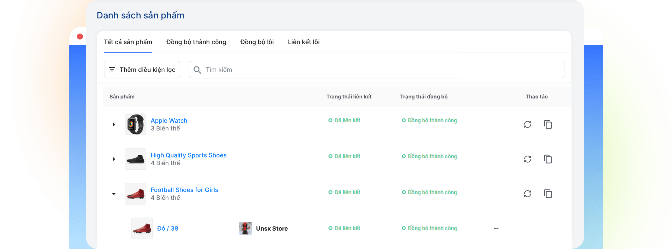Click High Quality Sports Shoes' Đã liên kết status

pos(344,156)
